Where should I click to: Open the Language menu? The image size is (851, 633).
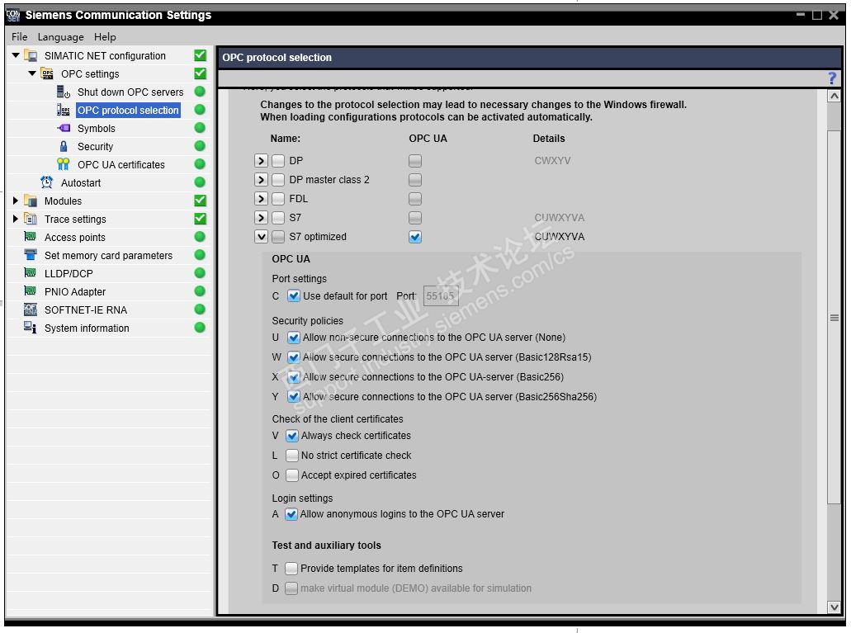(x=61, y=37)
